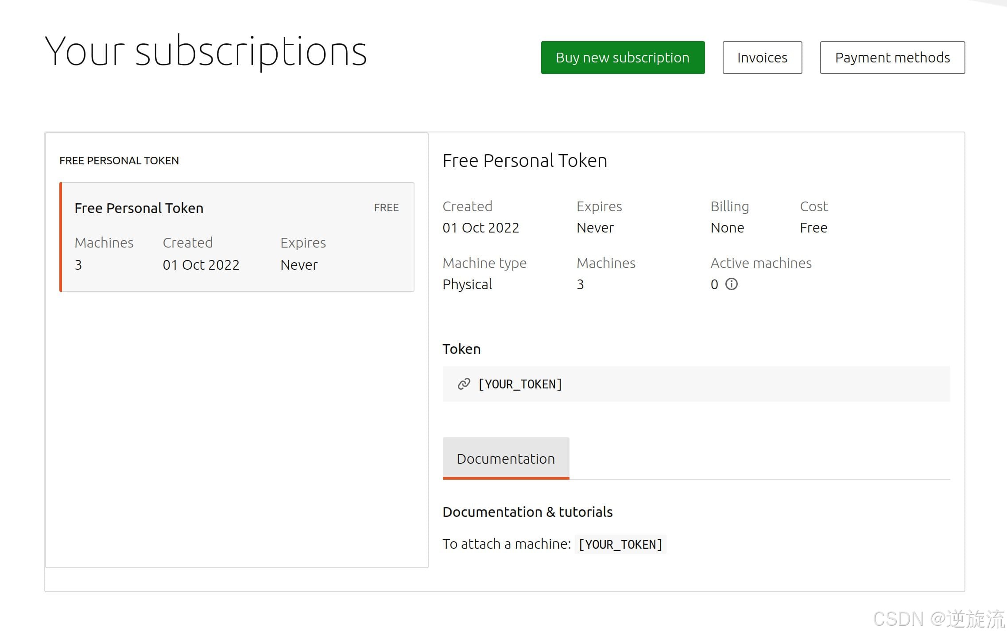Click the Cost Free value
Viewport: 1007px width, 636px height.
click(x=813, y=228)
